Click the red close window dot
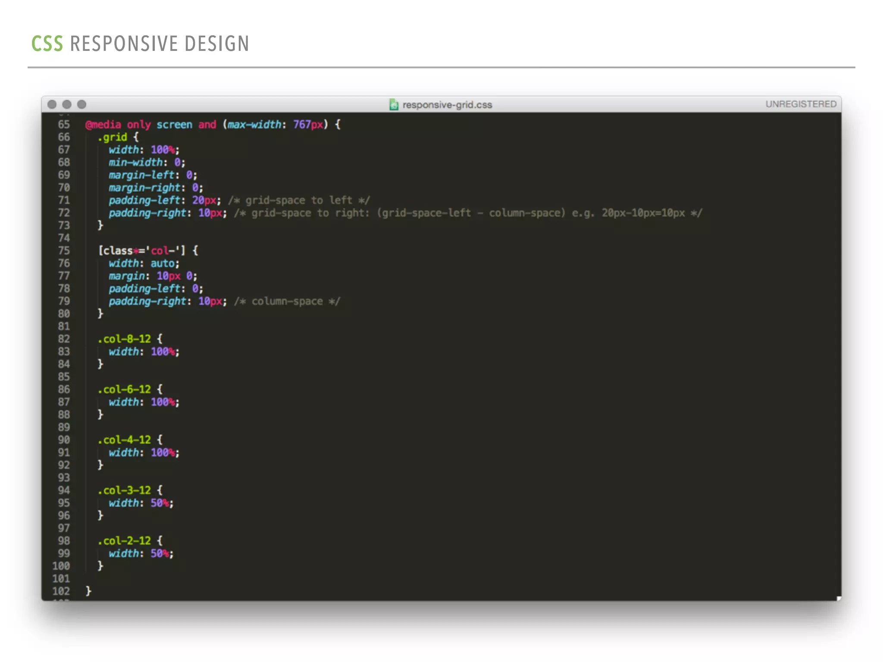The width and height of the screenshot is (883, 662). [x=52, y=104]
